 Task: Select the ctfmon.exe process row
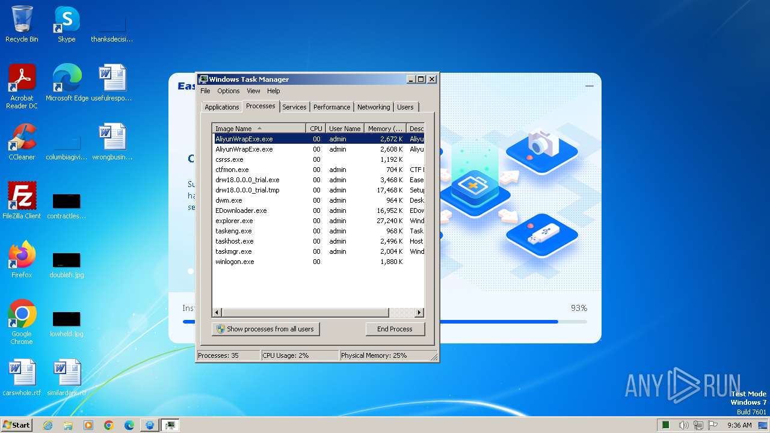[x=319, y=170]
